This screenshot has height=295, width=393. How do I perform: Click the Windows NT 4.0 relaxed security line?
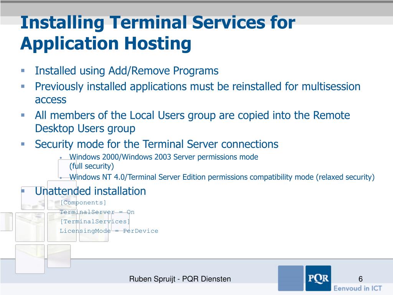pos(222,177)
